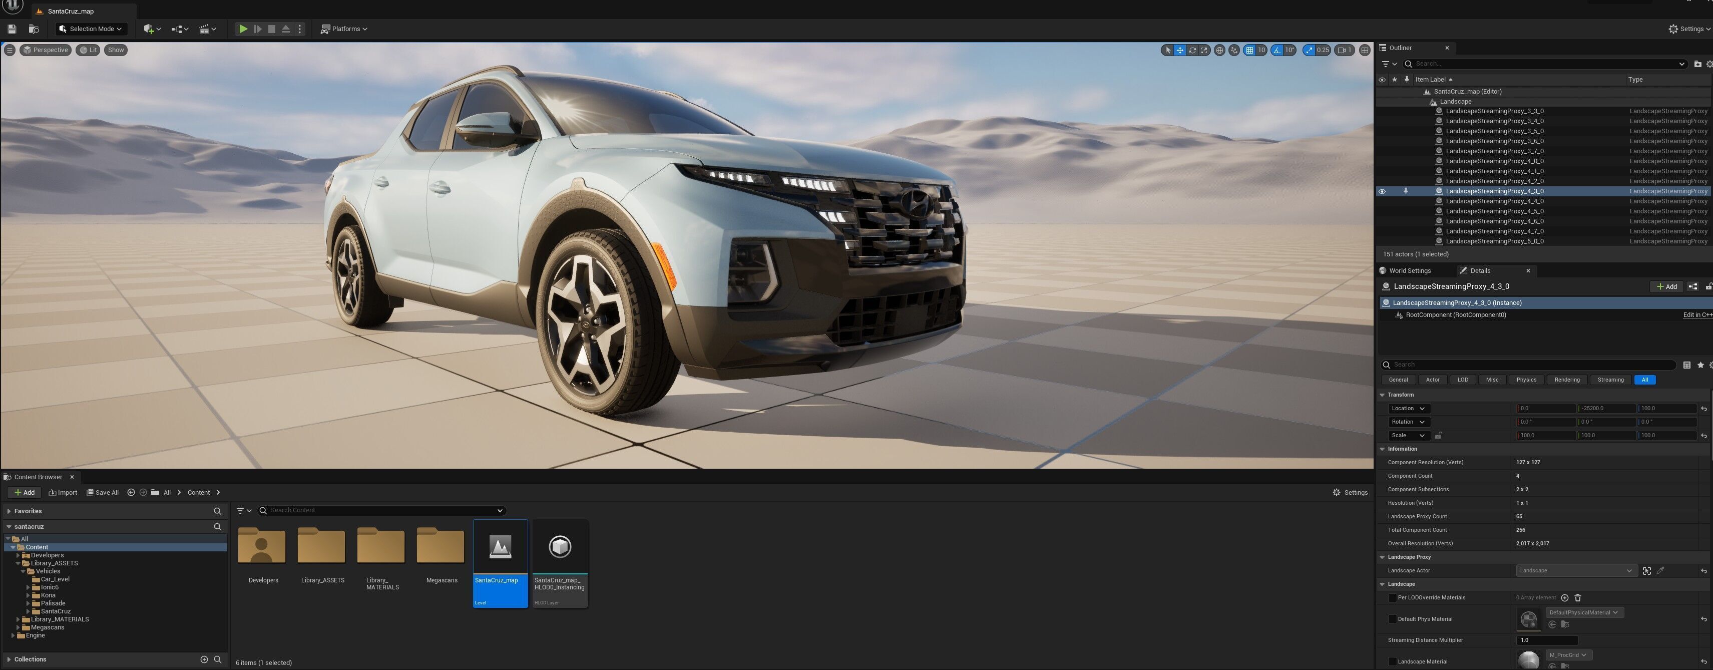Click Save All in Content Browser
The width and height of the screenshot is (1713, 670).
point(103,493)
